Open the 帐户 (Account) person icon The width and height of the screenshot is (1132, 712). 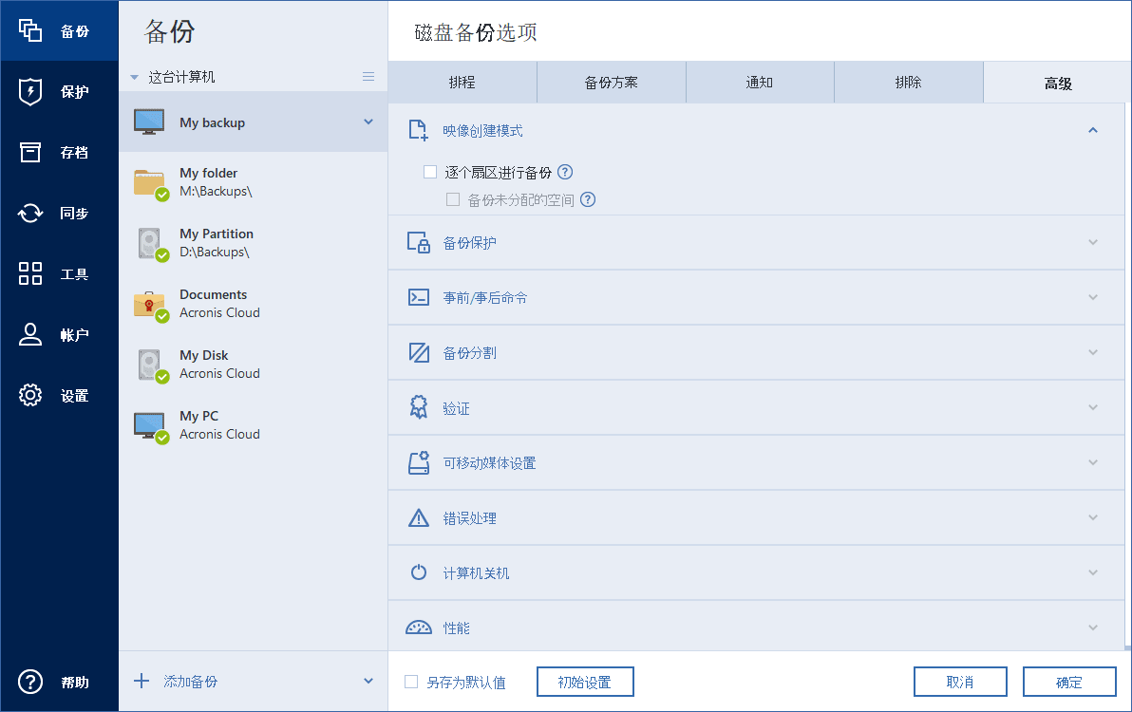point(30,335)
